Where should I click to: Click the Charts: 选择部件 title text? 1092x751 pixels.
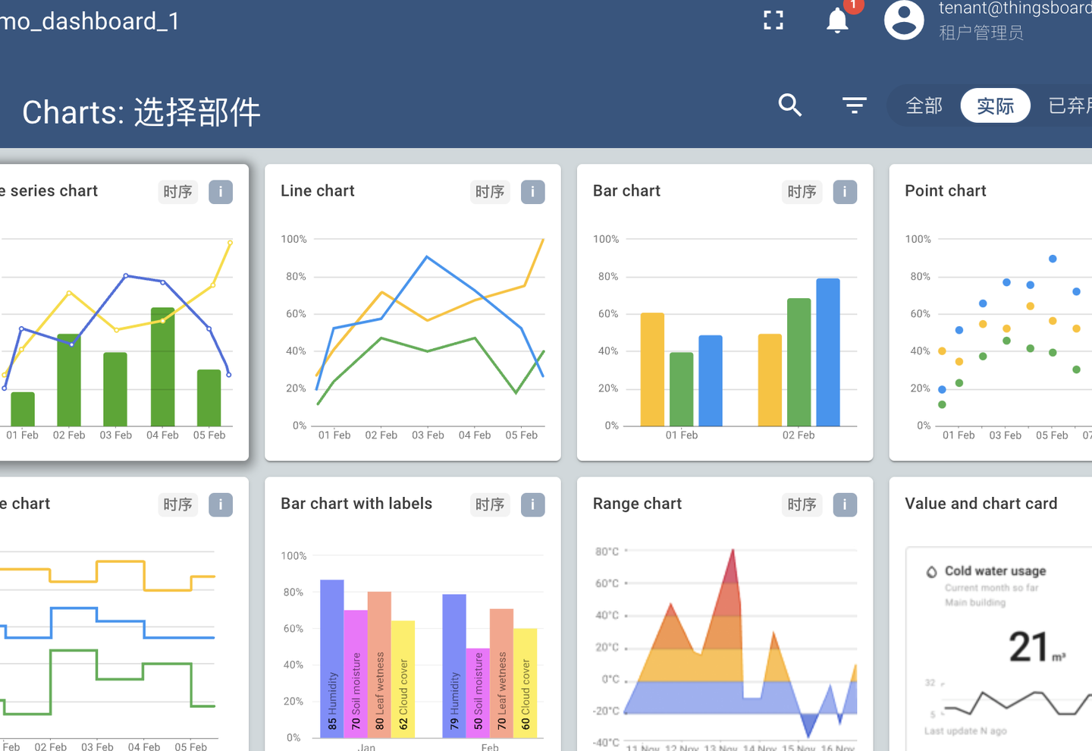(x=141, y=112)
